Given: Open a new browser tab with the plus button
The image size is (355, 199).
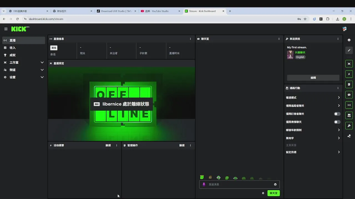Looking at the screenshot, I should click(x=230, y=11).
